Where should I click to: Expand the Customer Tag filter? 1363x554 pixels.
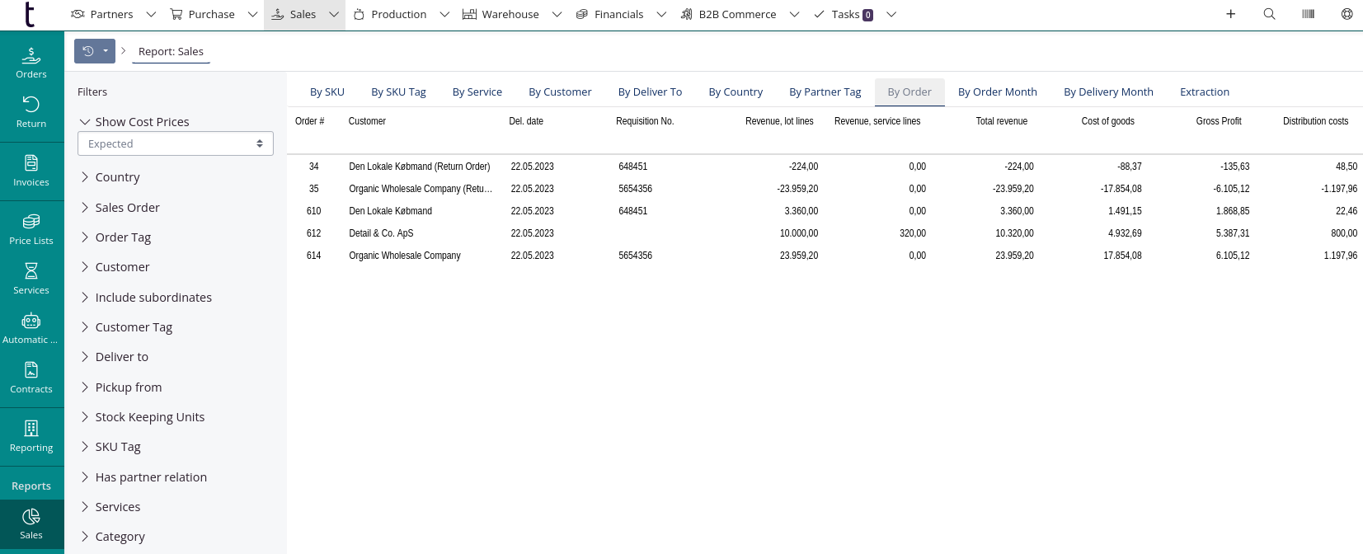point(133,327)
